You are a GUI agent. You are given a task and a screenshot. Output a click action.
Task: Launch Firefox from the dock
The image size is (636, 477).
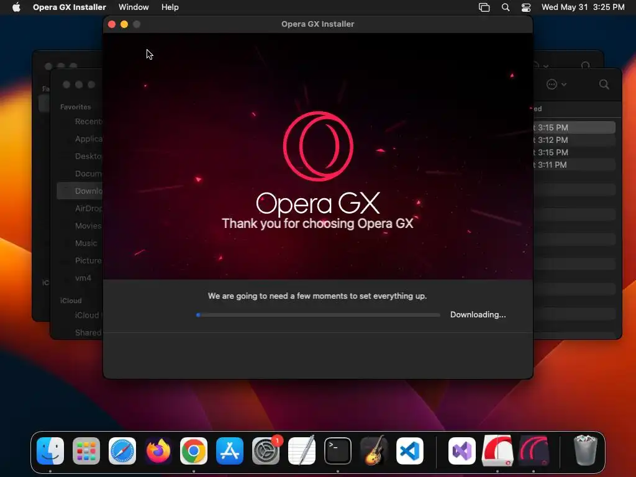click(158, 451)
